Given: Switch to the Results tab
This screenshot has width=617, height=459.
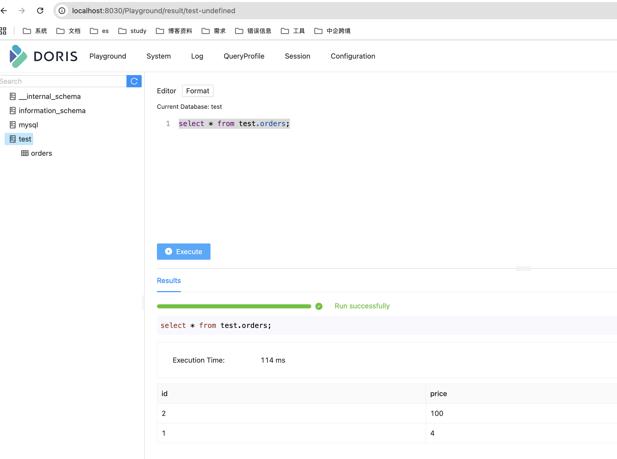Looking at the screenshot, I should click(169, 281).
